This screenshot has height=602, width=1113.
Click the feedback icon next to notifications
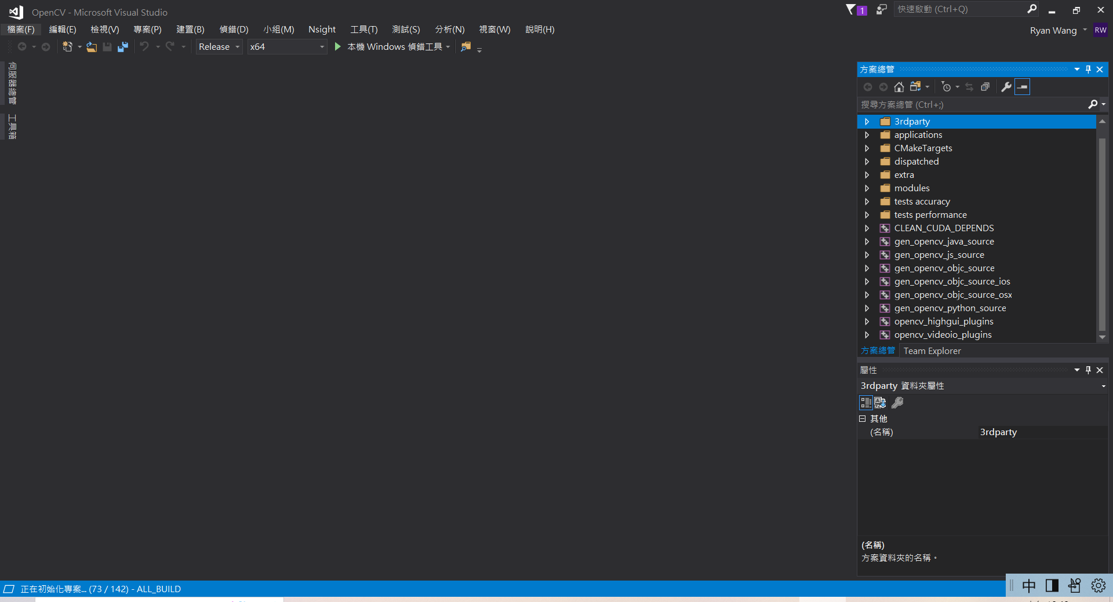pyautogui.click(x=881, y=9)
